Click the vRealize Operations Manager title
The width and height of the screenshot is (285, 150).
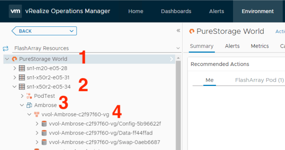[68, 11]
